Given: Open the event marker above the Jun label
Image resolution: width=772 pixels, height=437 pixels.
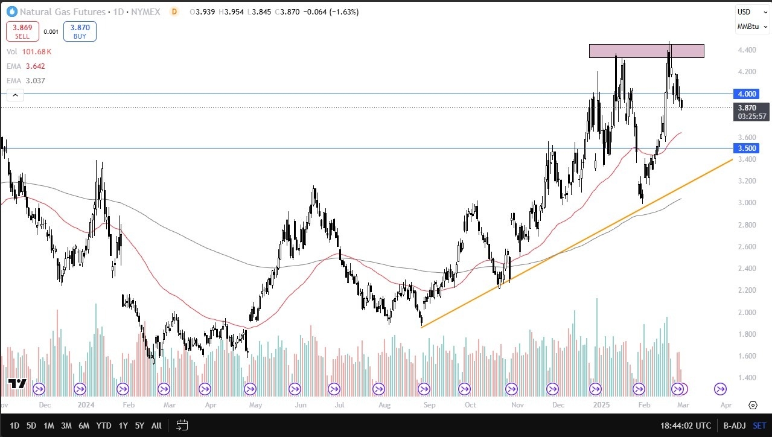Looking at the screenshot, I should [295, 389].
